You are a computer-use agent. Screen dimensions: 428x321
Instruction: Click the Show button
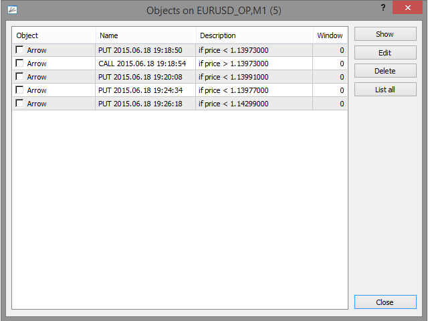point(385,34)
